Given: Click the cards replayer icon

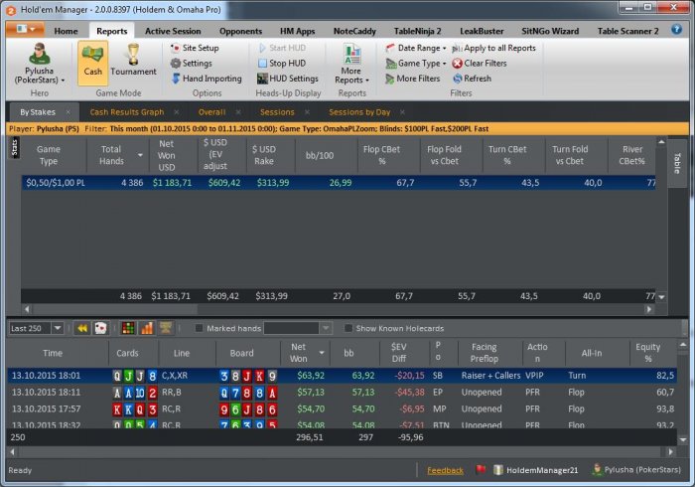Looking at the screenshot, I should click(x=101, y=328).
